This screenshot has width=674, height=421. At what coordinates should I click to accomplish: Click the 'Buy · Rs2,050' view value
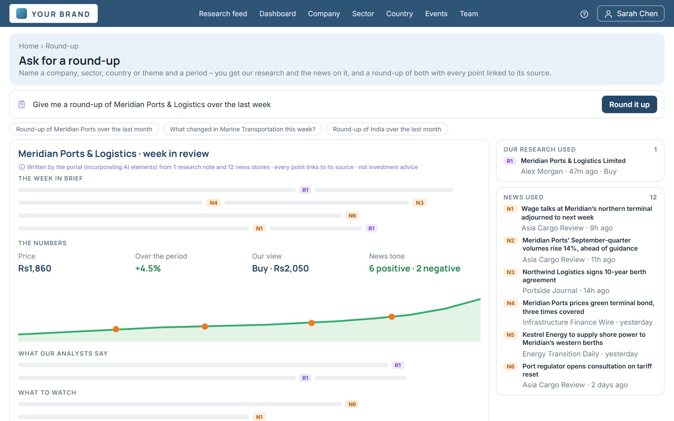pyautogui.click(x=280, y=268)
